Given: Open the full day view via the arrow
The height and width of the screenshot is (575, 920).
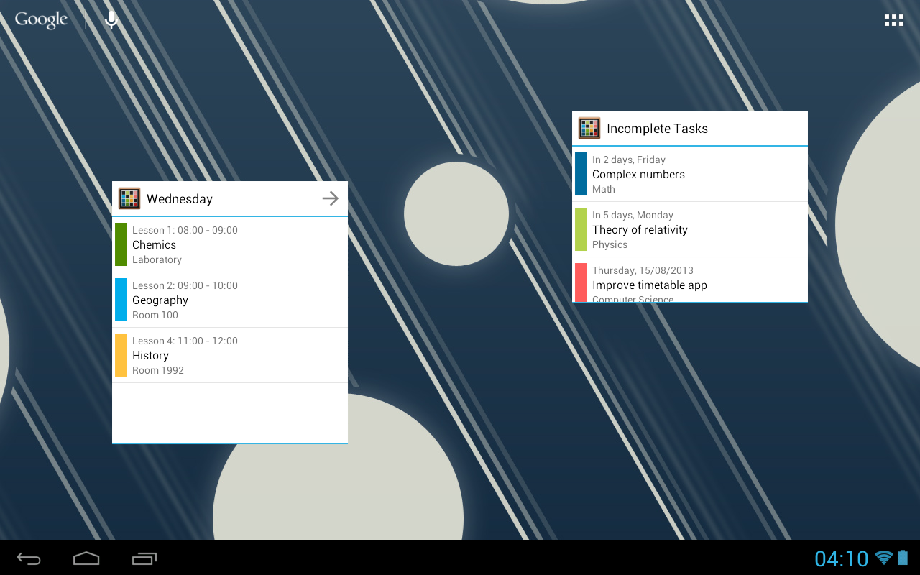Looking at the screenshot, I should pyautogui.click(x=330, y=198).
